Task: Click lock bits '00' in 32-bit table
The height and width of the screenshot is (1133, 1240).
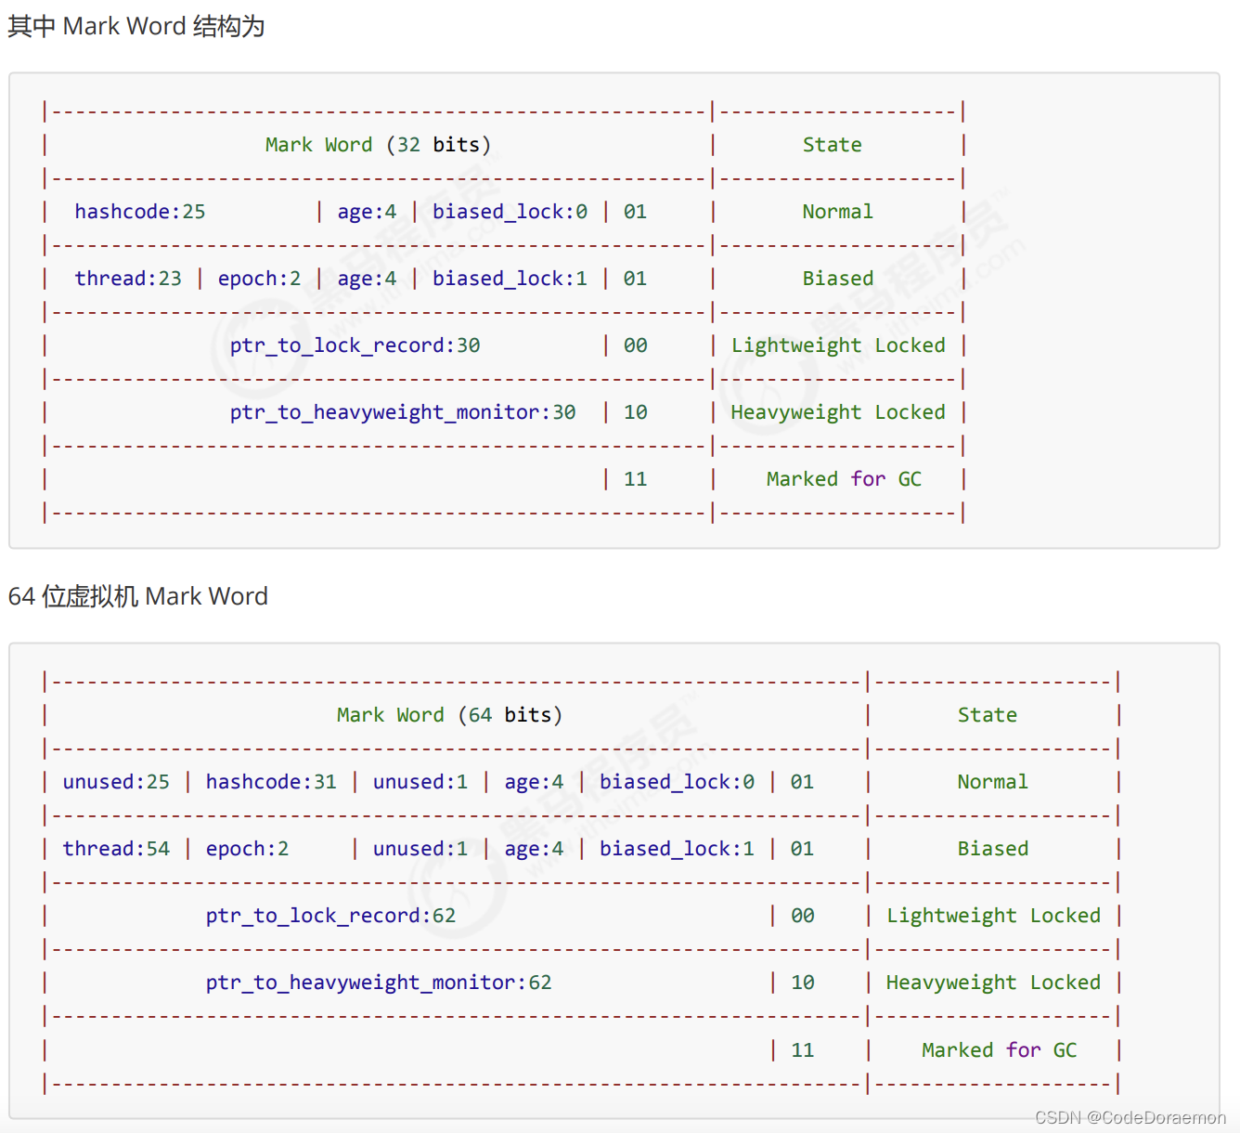Action: click(x=635, y=345)
